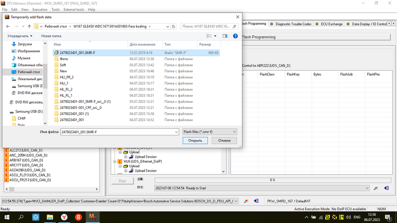Screen dimensions: 397x223
Task: Open the notification center in the taskbar
Action: point(388,217)
